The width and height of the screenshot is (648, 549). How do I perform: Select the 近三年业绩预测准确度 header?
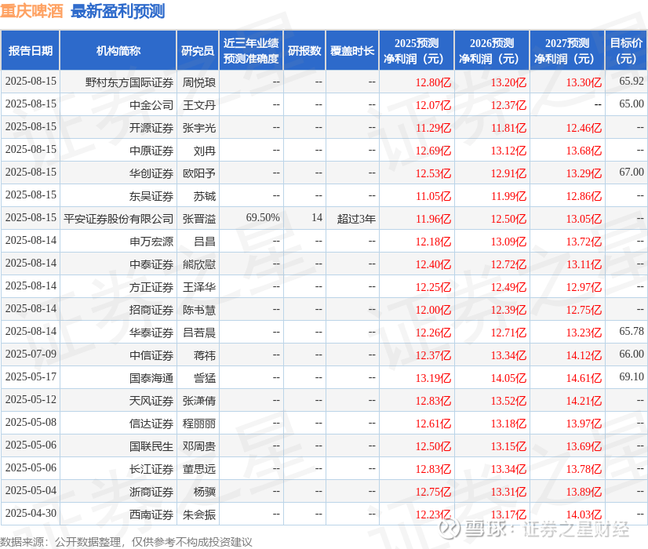click(251, 50)
